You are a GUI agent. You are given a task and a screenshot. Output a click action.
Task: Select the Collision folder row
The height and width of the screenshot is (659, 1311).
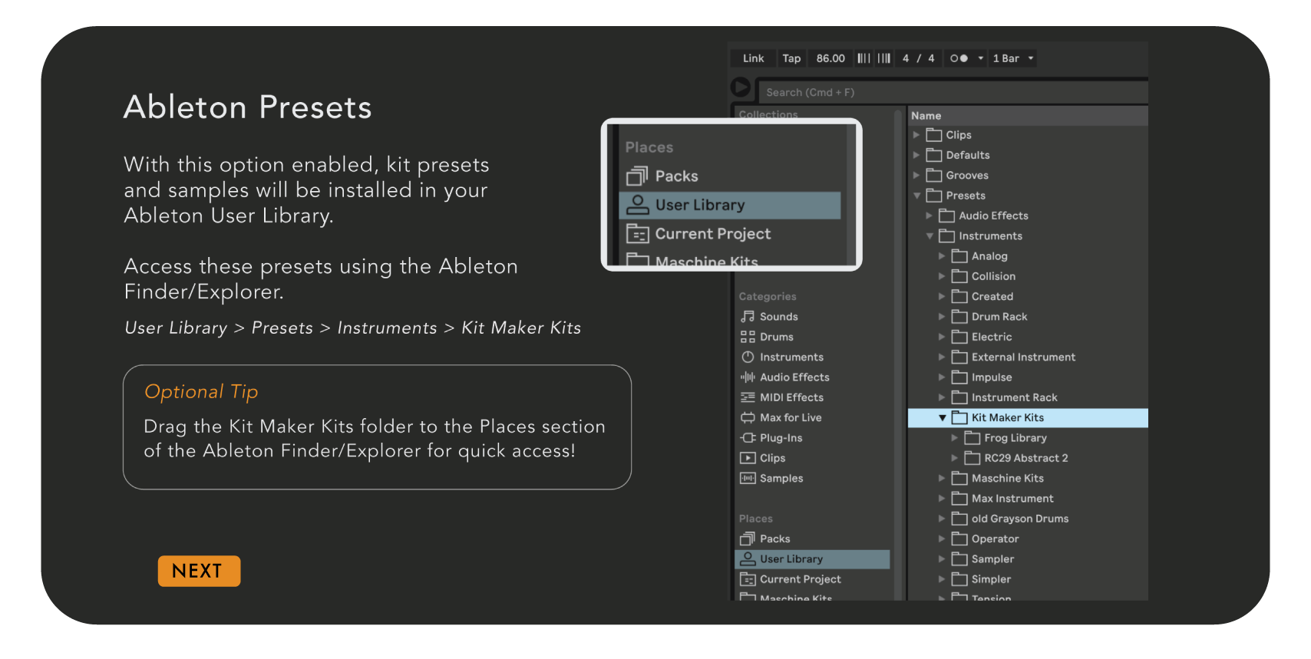[1028, 276]
